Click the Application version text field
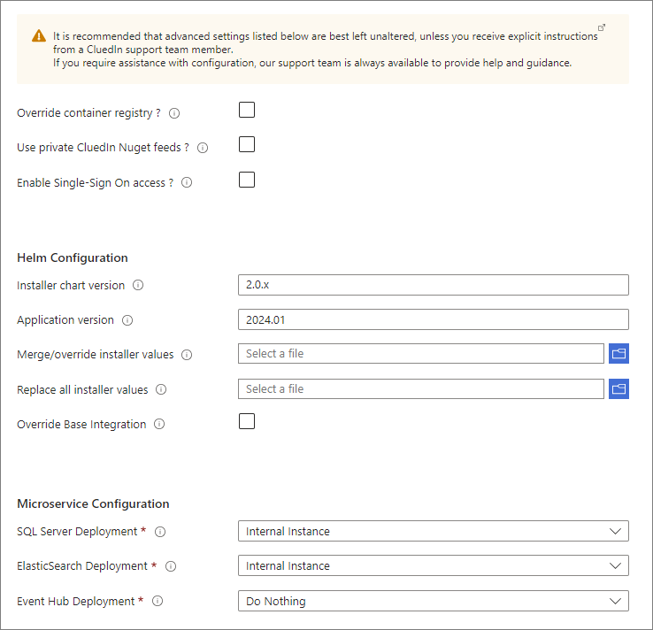 pos(433,319)
